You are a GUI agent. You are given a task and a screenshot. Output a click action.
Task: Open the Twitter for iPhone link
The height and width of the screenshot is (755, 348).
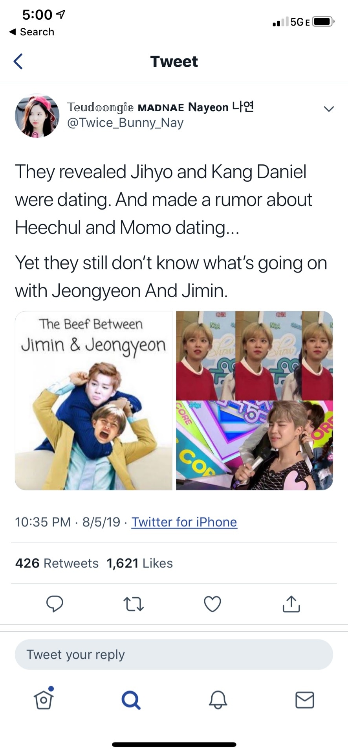(184, 522)
